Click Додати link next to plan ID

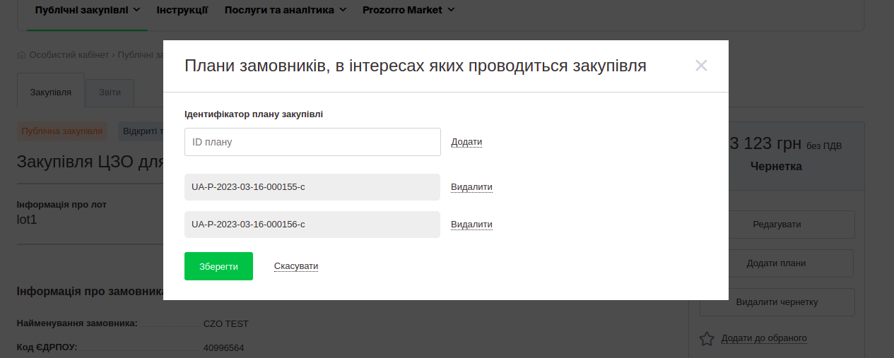pyautogui.click(x=466, y=142)
